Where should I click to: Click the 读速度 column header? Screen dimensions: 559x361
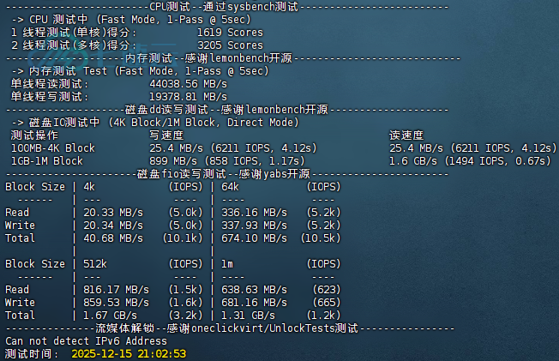tap(406, 135)
